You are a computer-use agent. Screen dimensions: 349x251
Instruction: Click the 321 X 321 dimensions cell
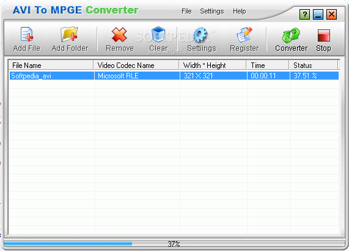(213, 76)
